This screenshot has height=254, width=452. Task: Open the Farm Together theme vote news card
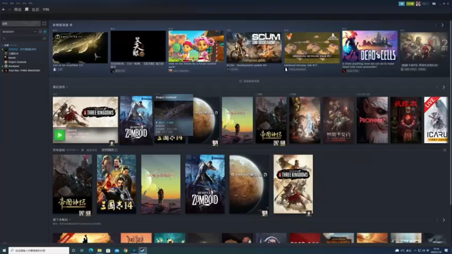coord(196,46)
